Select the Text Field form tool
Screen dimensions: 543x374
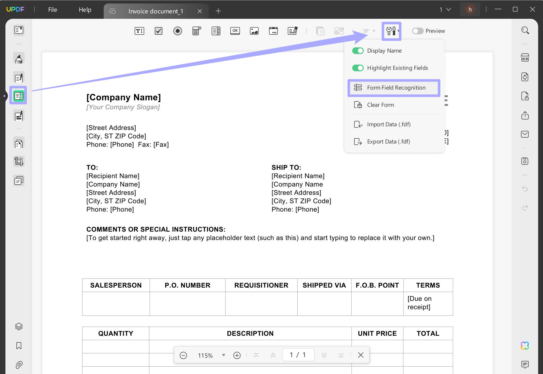pyautogui.click(x=139, y=31)
